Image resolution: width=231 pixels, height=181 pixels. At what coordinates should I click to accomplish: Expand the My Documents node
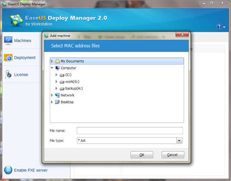tap(52, 61)
